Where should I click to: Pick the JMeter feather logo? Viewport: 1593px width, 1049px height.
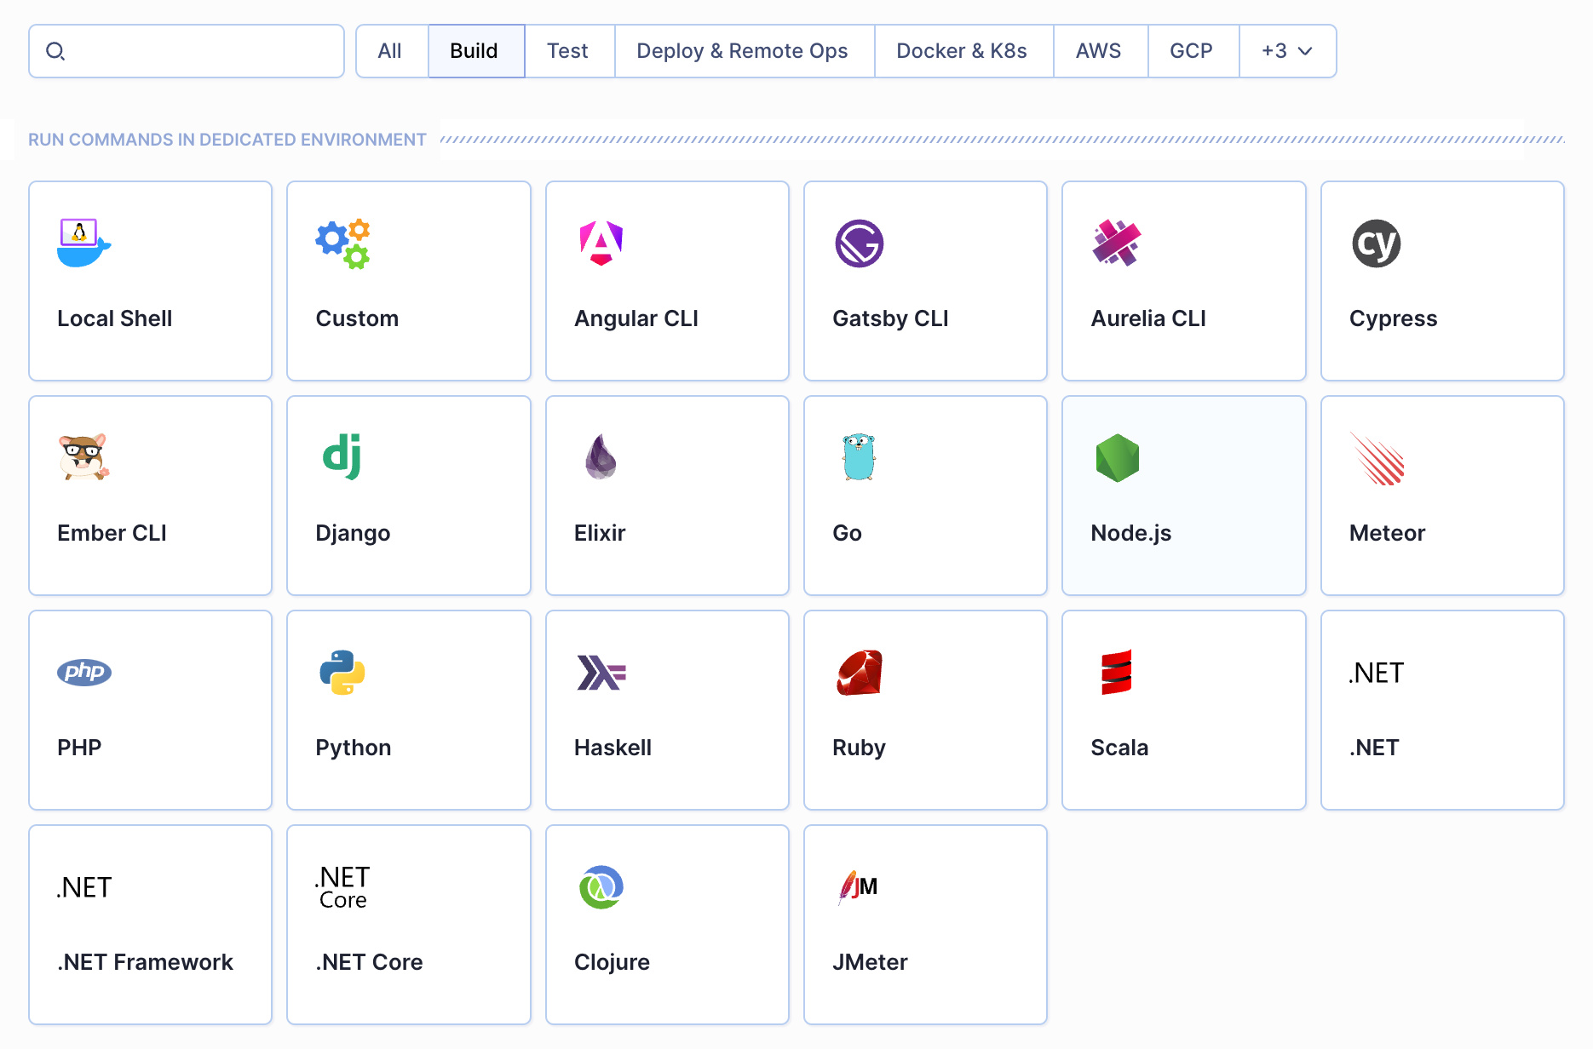(x=859, y=887)
